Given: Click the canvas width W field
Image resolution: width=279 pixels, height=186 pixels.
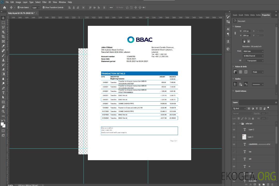Looking at the screenshot, I should pos(246,31).
